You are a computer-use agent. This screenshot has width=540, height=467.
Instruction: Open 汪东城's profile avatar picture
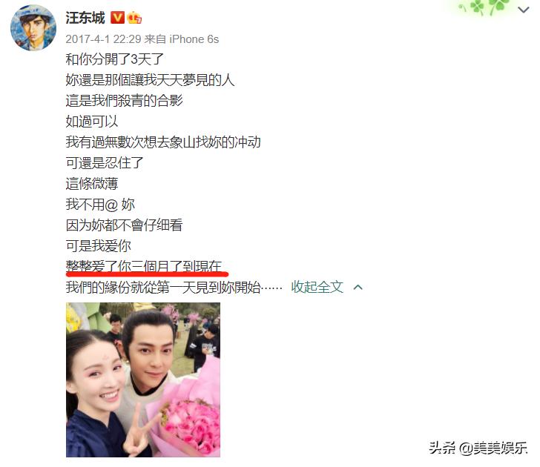pyautogui.click(x=33, y=28)
